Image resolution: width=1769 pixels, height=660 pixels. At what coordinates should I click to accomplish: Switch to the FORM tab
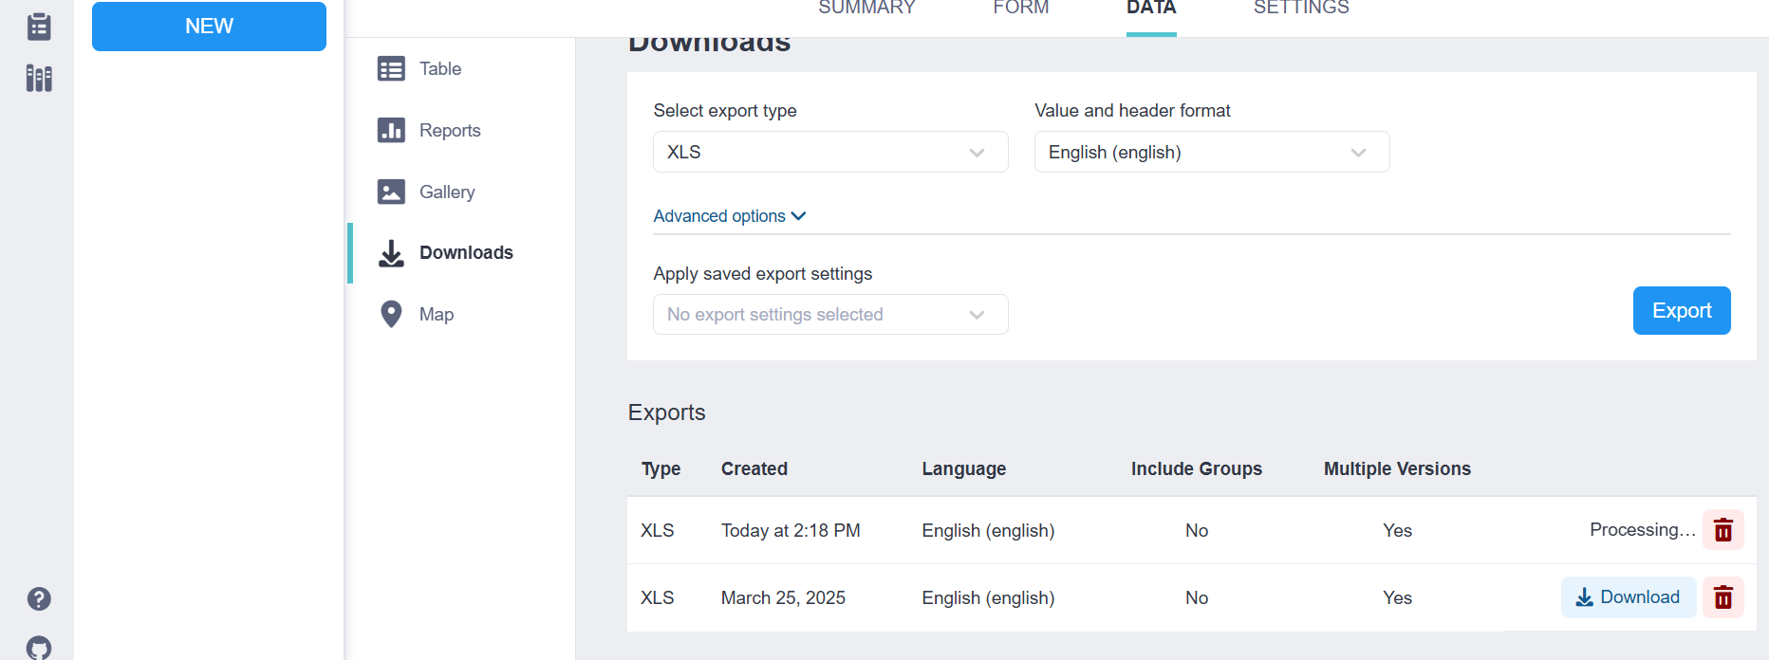coord(1020,9)
